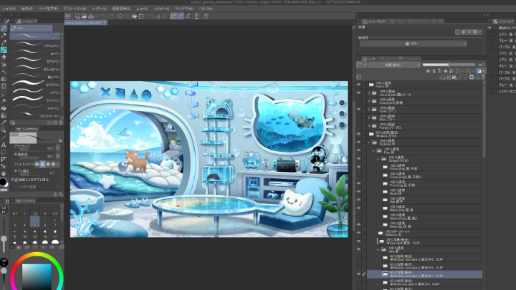Select the pen tool icon highlighted in cyan
Viewport: 516px width, 290px height.
4,50
